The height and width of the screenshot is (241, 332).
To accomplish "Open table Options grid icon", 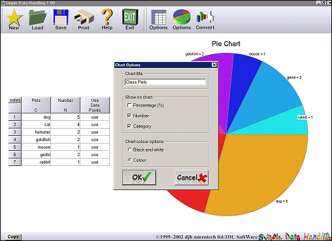I will (x=158, y=20).
